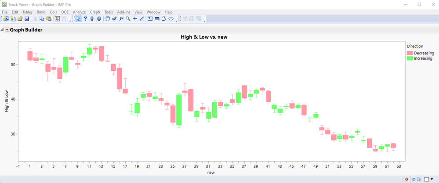Image resolution: width=439 pixels, height=183 pixels.
Task: Open the Add-Ins menu
Action: pos(124,12)
